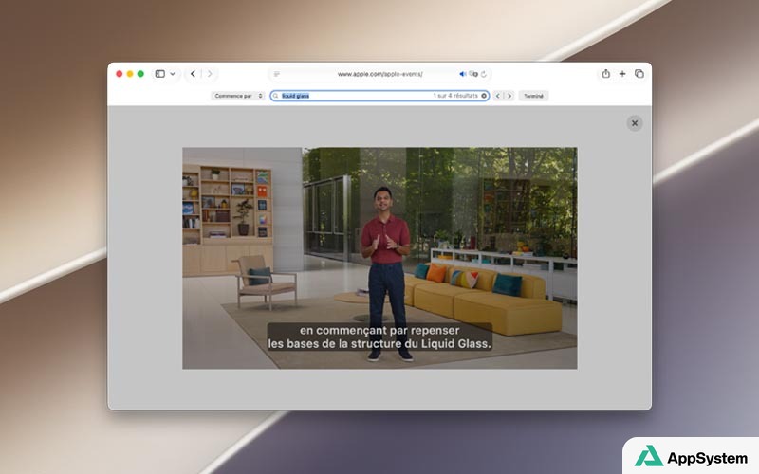The image size is (759, 474).
Task: Click the '1 sur 4 résultats' count
Action: 455,96
